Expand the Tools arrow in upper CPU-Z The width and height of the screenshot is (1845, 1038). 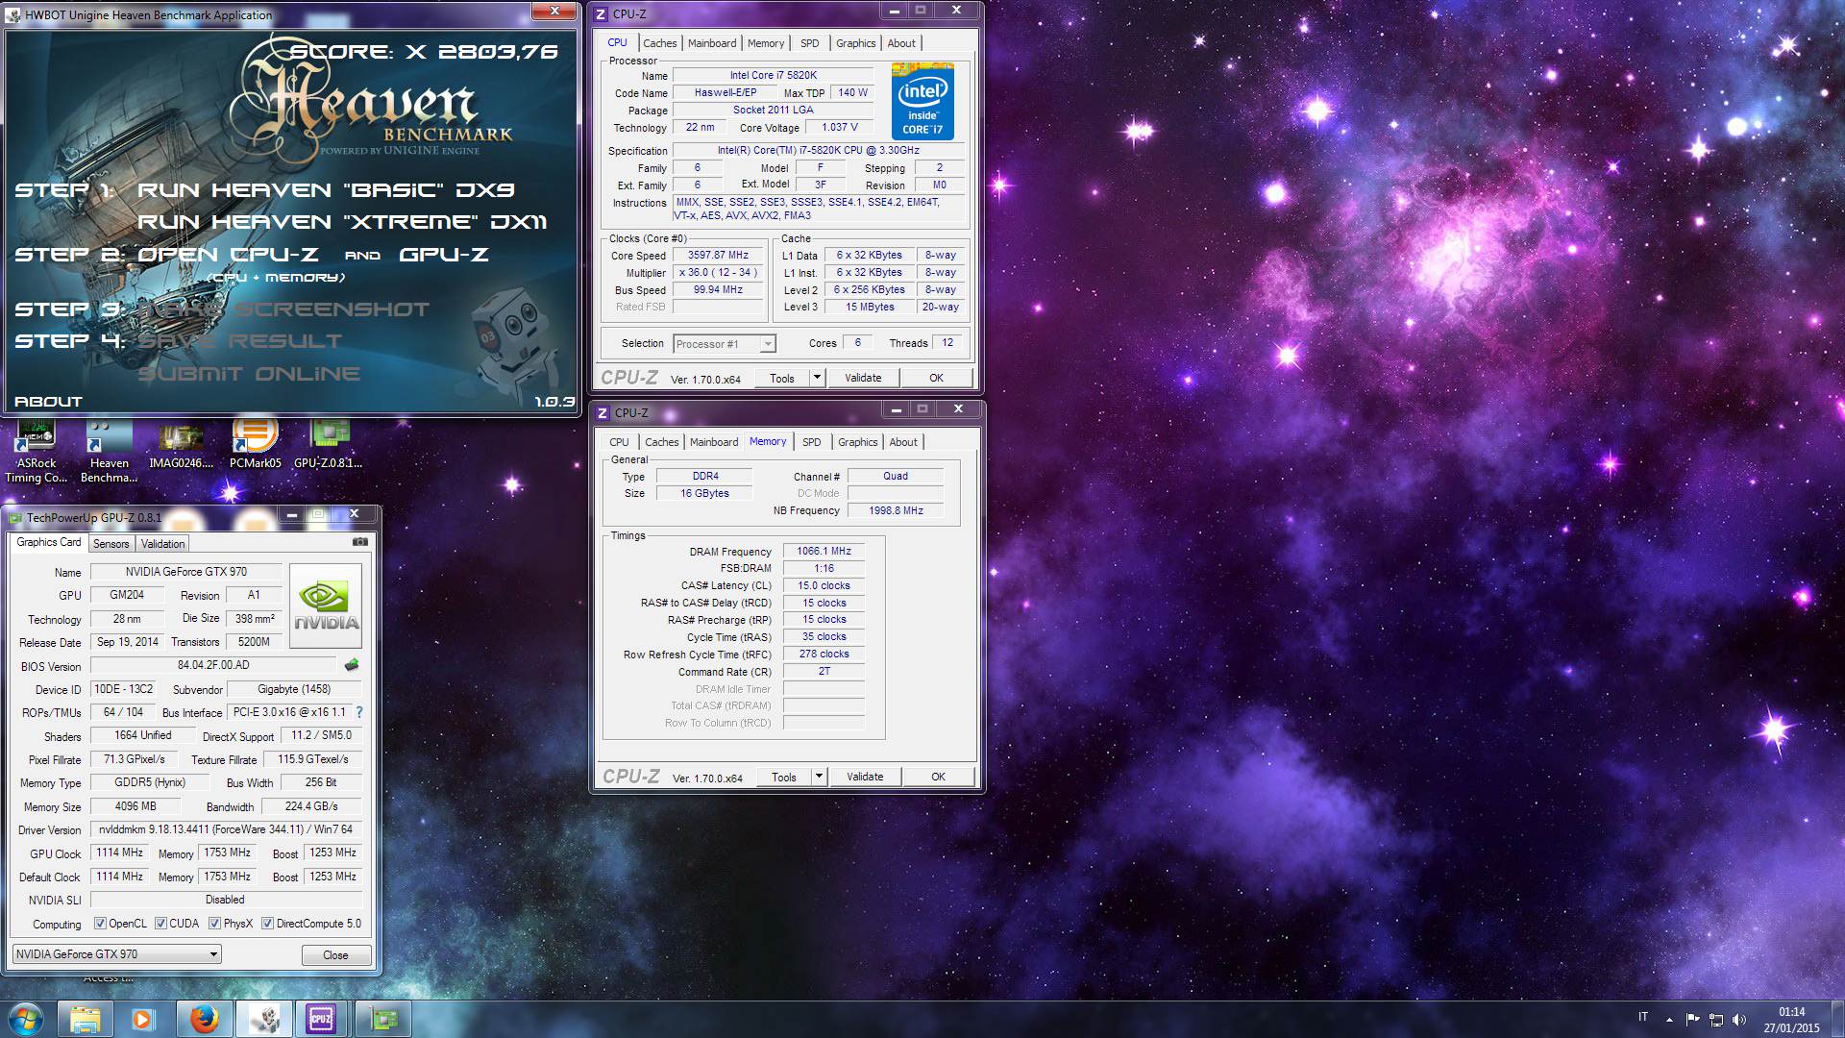click(818, 378)
